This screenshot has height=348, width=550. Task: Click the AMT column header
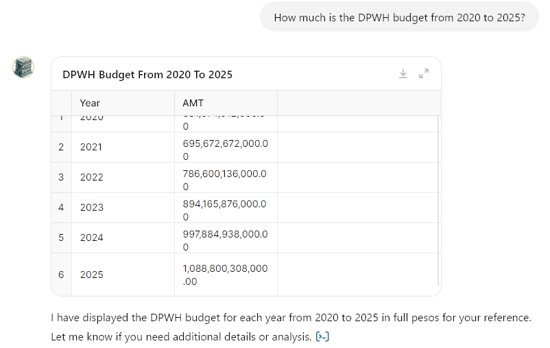[226, 103]
